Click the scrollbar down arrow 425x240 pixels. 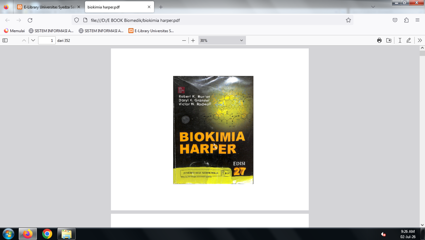tap(422, 225)
